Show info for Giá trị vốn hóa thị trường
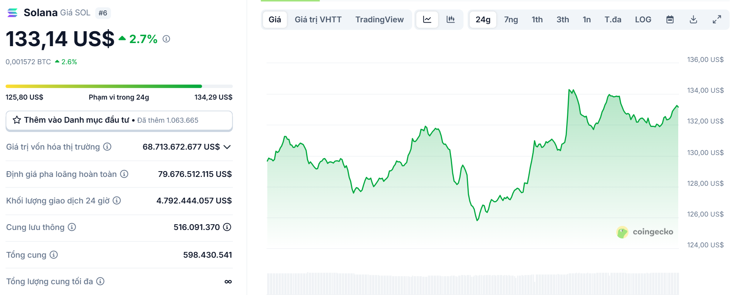 [107, 147]
